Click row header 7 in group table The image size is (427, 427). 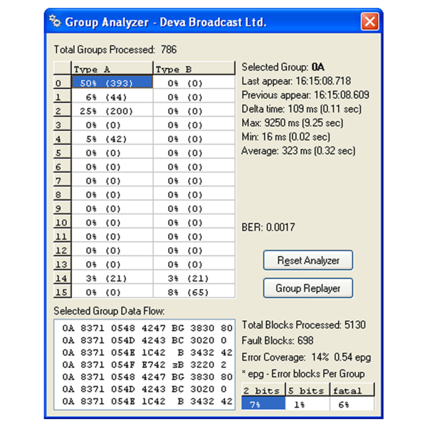click(x=63, y=180)
